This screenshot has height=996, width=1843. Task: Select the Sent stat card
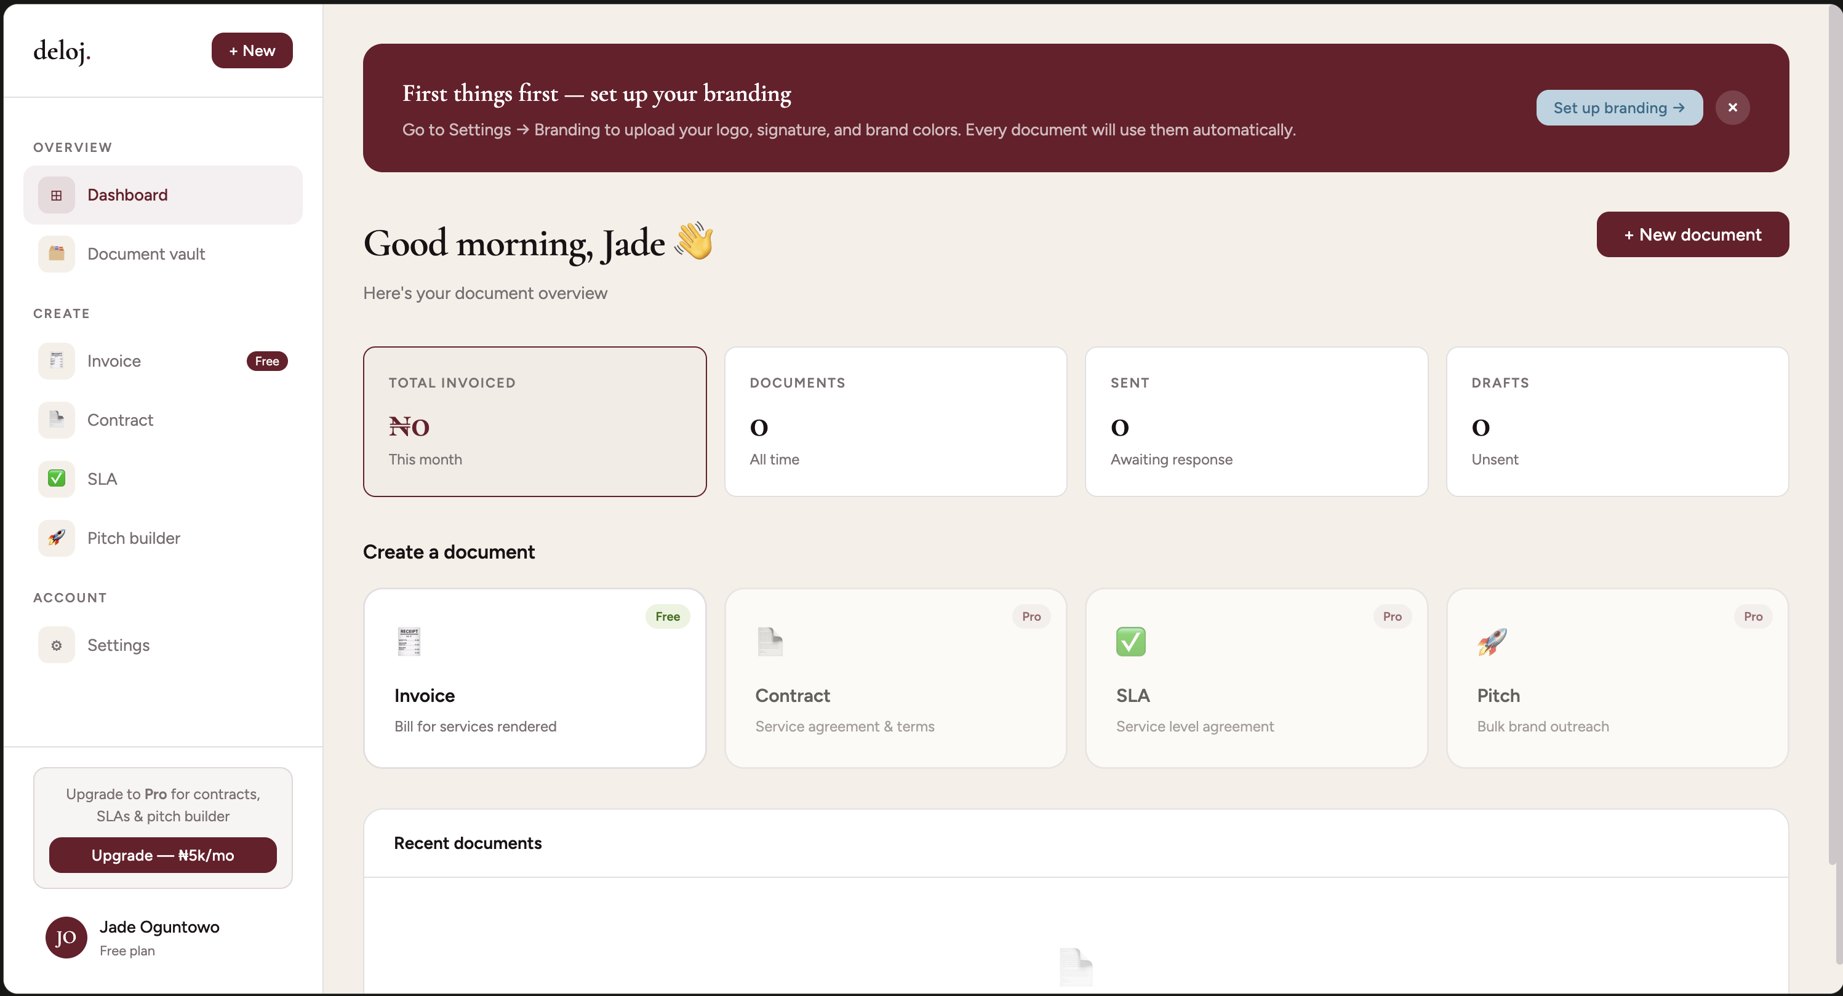[1257, 422]
